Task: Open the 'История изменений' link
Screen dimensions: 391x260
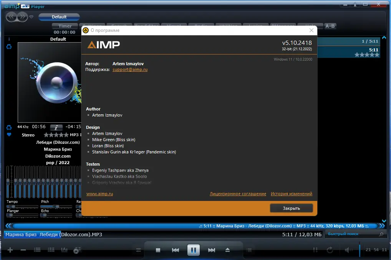Action: tap(292, 194)
